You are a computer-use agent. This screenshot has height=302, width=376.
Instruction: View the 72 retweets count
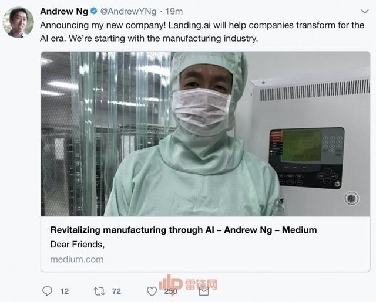click(x=116, y=291)
